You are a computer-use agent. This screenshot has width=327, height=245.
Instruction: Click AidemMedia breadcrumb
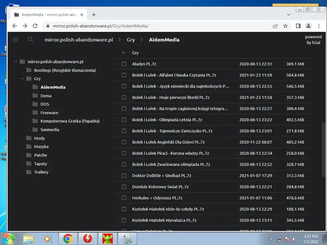pyautogui.click(x=164, y=40)
